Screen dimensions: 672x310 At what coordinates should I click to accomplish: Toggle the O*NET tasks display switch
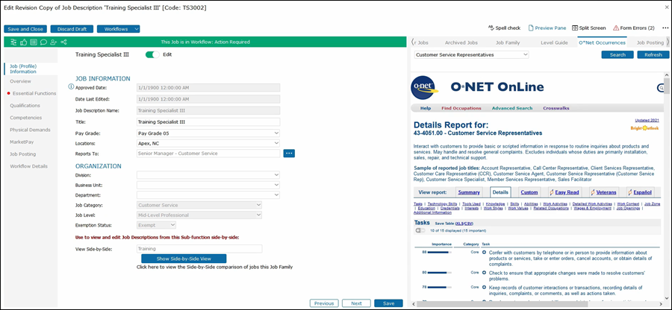point(421,230)
